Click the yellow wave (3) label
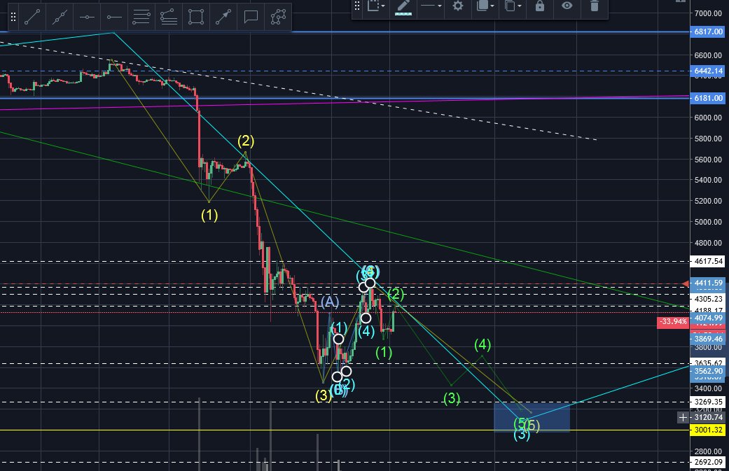The image size is (729, 471). point(323,395)
